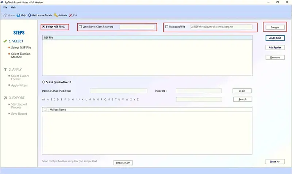Select the 'Select Domino User(s)' radio button
The image size is (292, 174).
(x=43, y=82)
